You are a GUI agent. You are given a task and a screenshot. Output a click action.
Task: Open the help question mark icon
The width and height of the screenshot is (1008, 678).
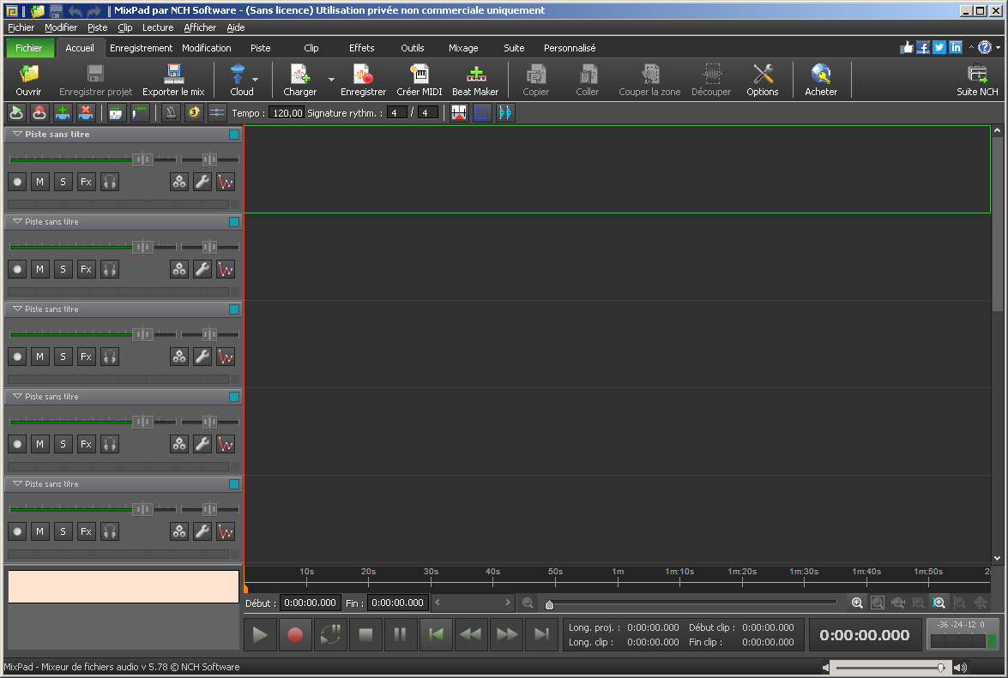(x=984, y=47)
